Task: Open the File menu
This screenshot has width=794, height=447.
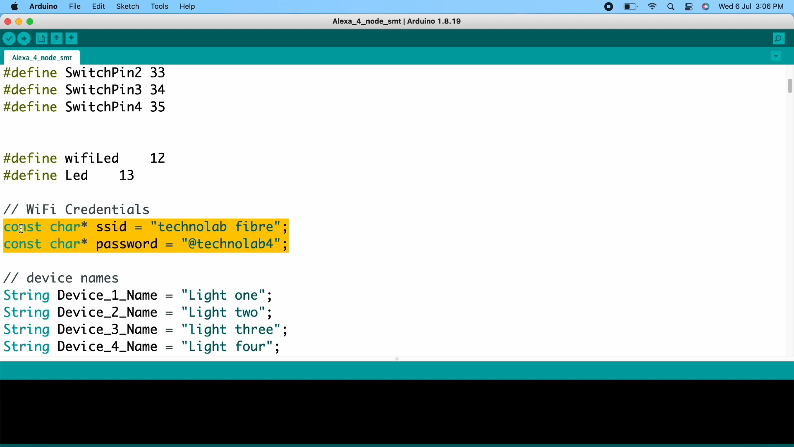Action: tap(75, 7)
